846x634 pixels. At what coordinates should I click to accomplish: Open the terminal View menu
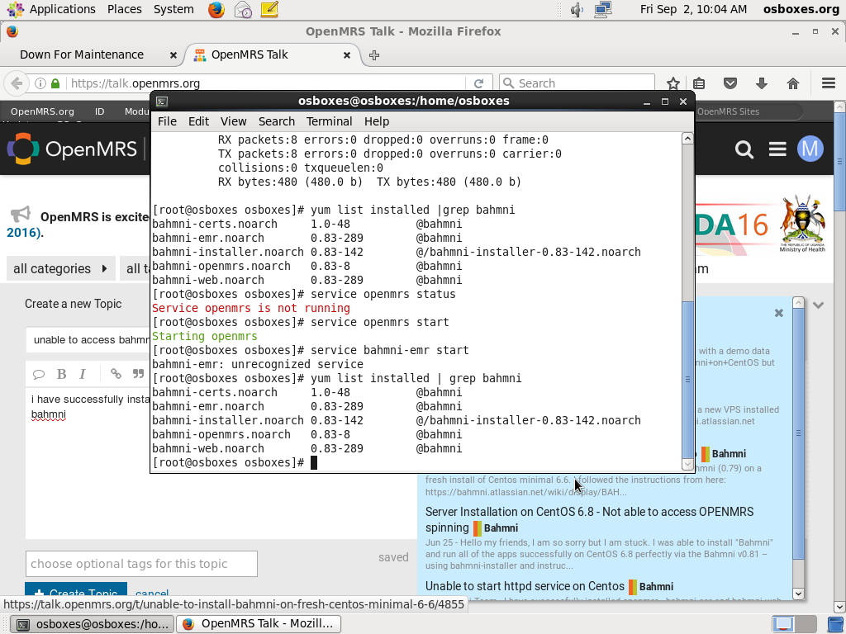[233, 121]
